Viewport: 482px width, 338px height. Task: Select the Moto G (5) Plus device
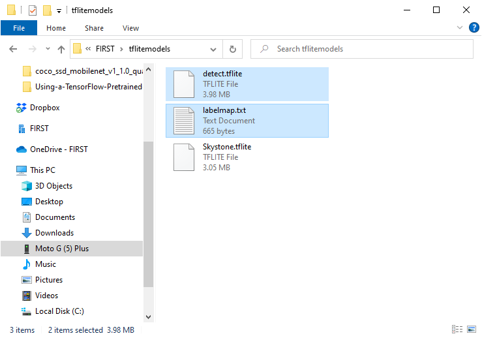tap(61, 249)
